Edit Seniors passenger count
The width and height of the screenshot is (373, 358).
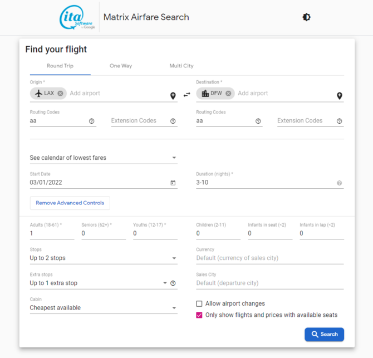[x=104, y=233]
